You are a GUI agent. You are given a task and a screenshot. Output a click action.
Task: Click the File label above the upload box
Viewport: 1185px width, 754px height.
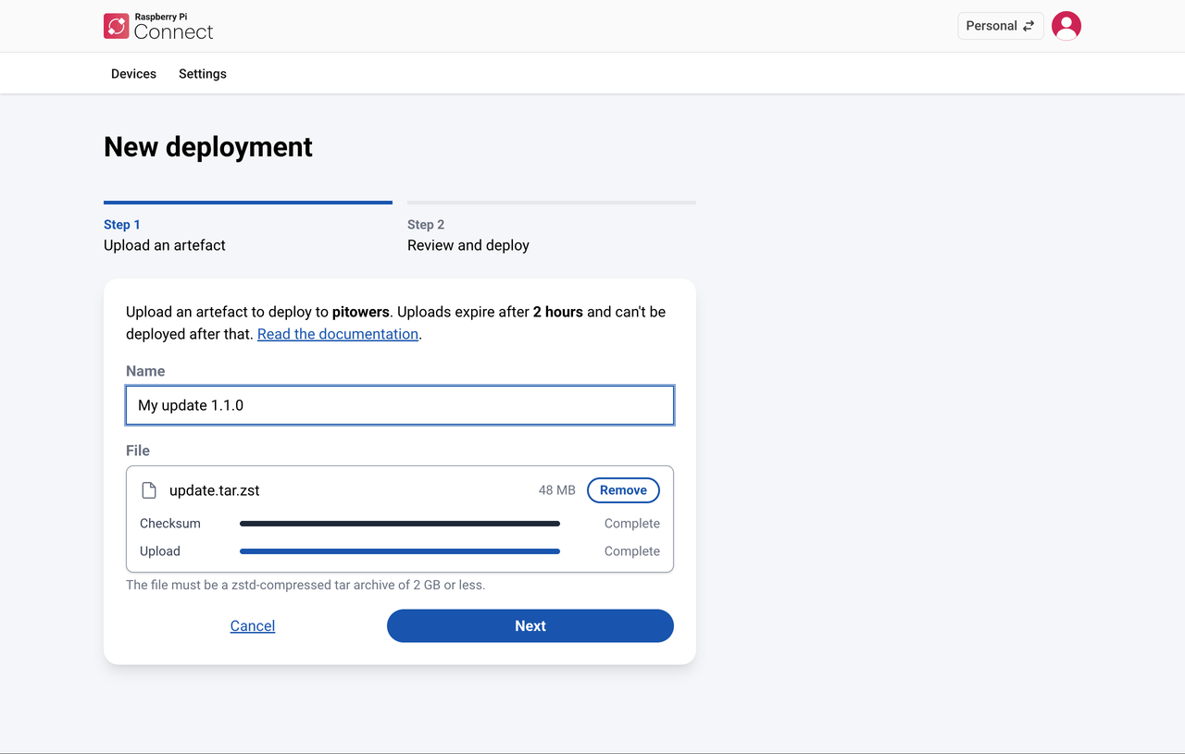coord(138,451)
